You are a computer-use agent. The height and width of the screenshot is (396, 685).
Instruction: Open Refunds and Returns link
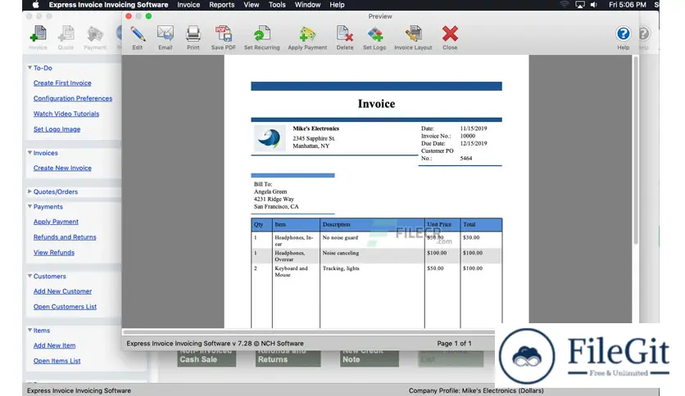pos(65,236)
